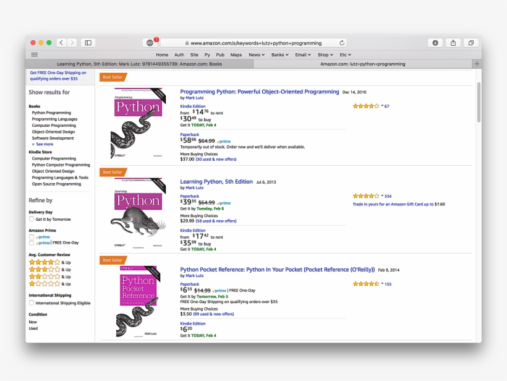The width and height of the screenshot is (507, 381).
Task: Open 30 used & new offers link
Action: (216, 159)
